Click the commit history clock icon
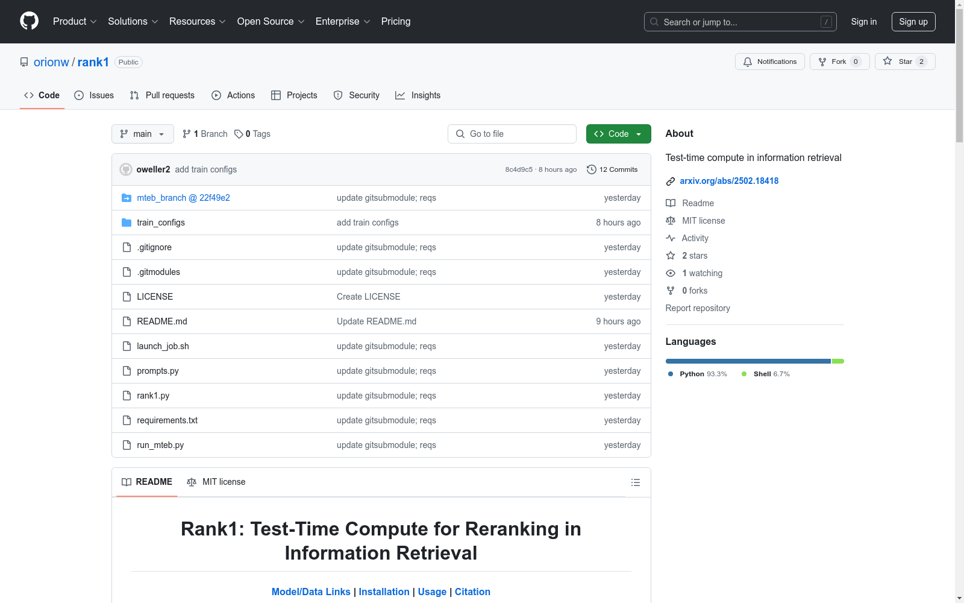964x603 pixels. 592,169
